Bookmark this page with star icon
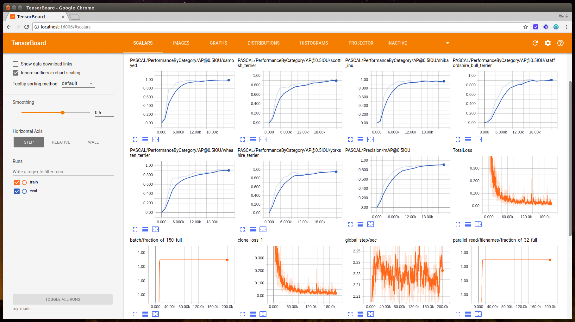Image resolution: width=575 pixels, height=322 pixels. click(526, 27)
